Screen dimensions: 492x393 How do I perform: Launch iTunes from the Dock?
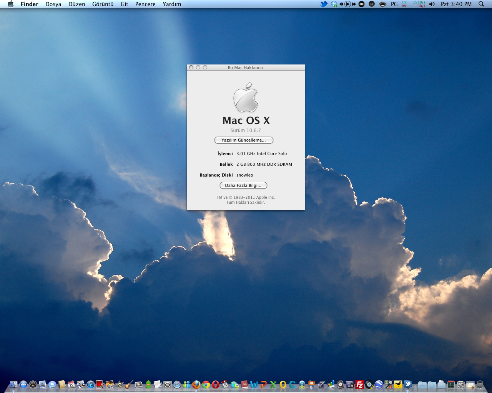91,384
